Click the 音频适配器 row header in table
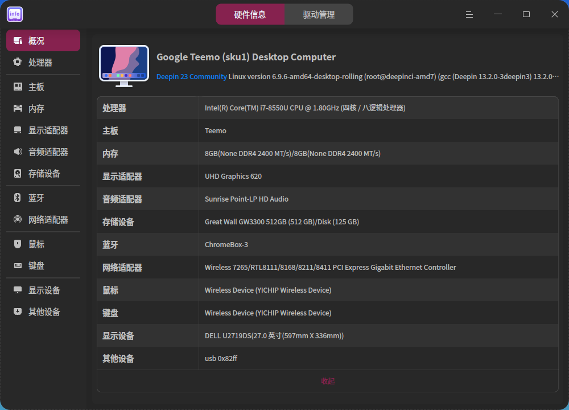Screen dimensions: 569x410 [122, 199]
